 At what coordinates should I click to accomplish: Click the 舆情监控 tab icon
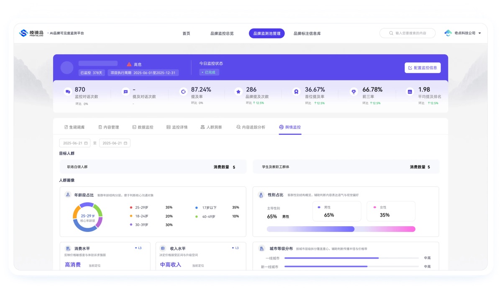[x=281, y=127]
